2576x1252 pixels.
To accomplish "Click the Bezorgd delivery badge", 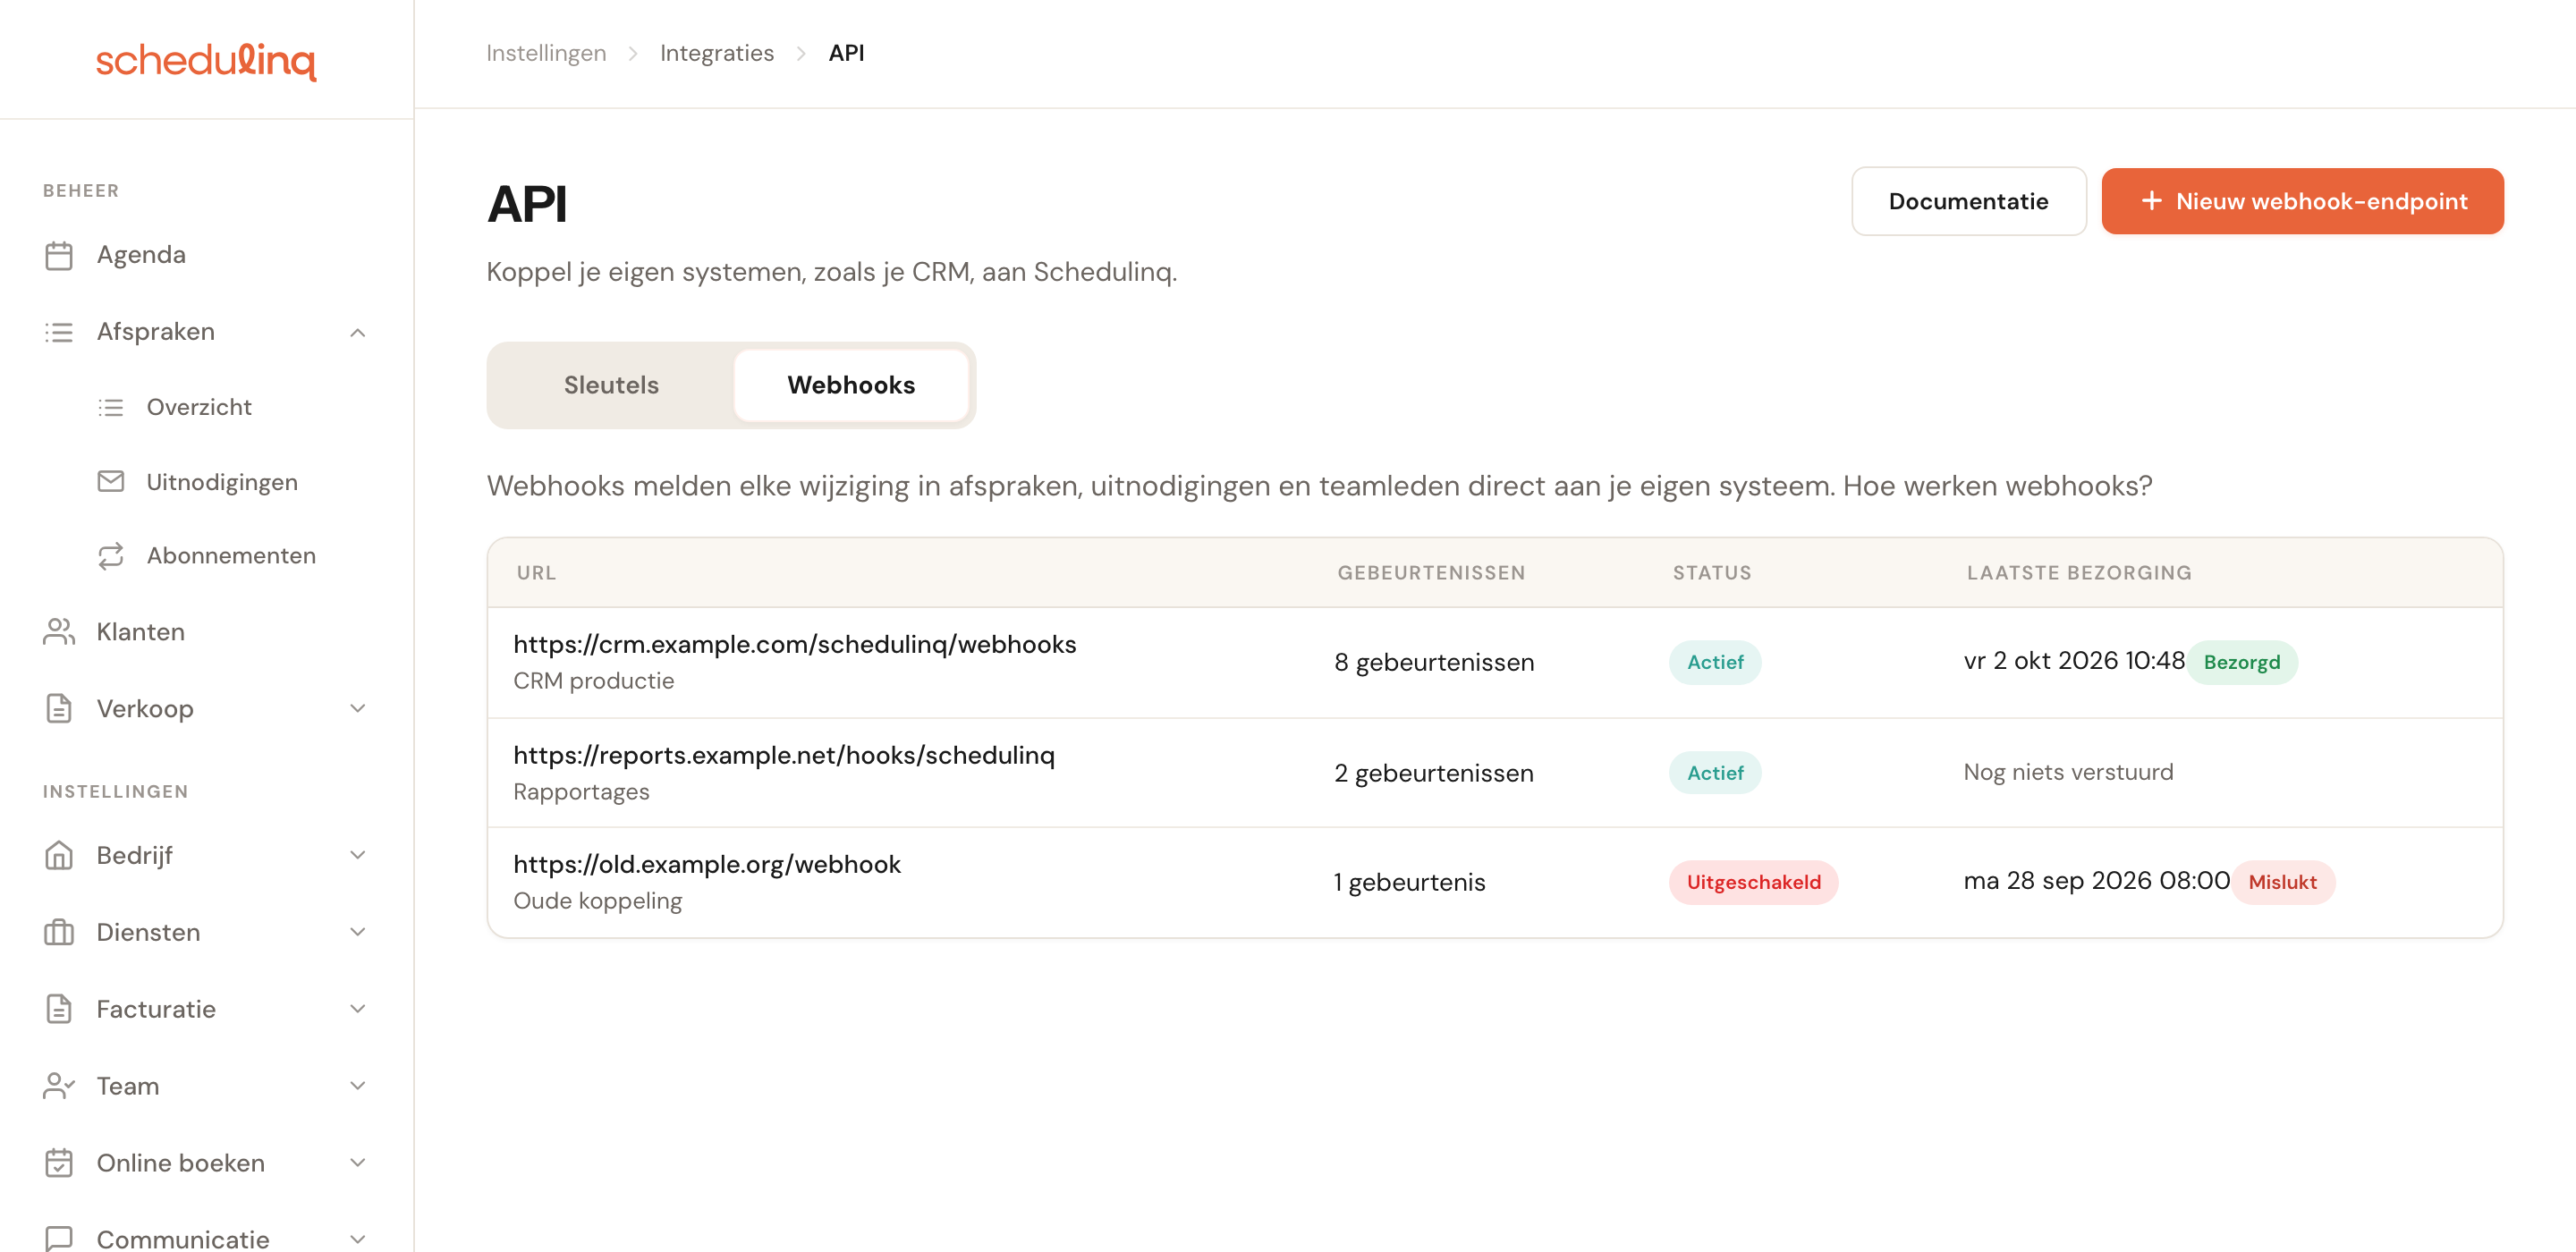I will [x=2241, y=662].
